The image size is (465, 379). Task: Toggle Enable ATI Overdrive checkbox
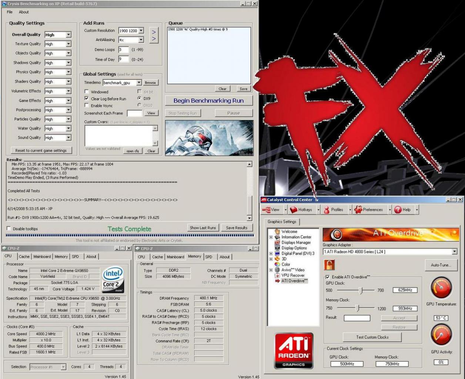tap(328, 277)
